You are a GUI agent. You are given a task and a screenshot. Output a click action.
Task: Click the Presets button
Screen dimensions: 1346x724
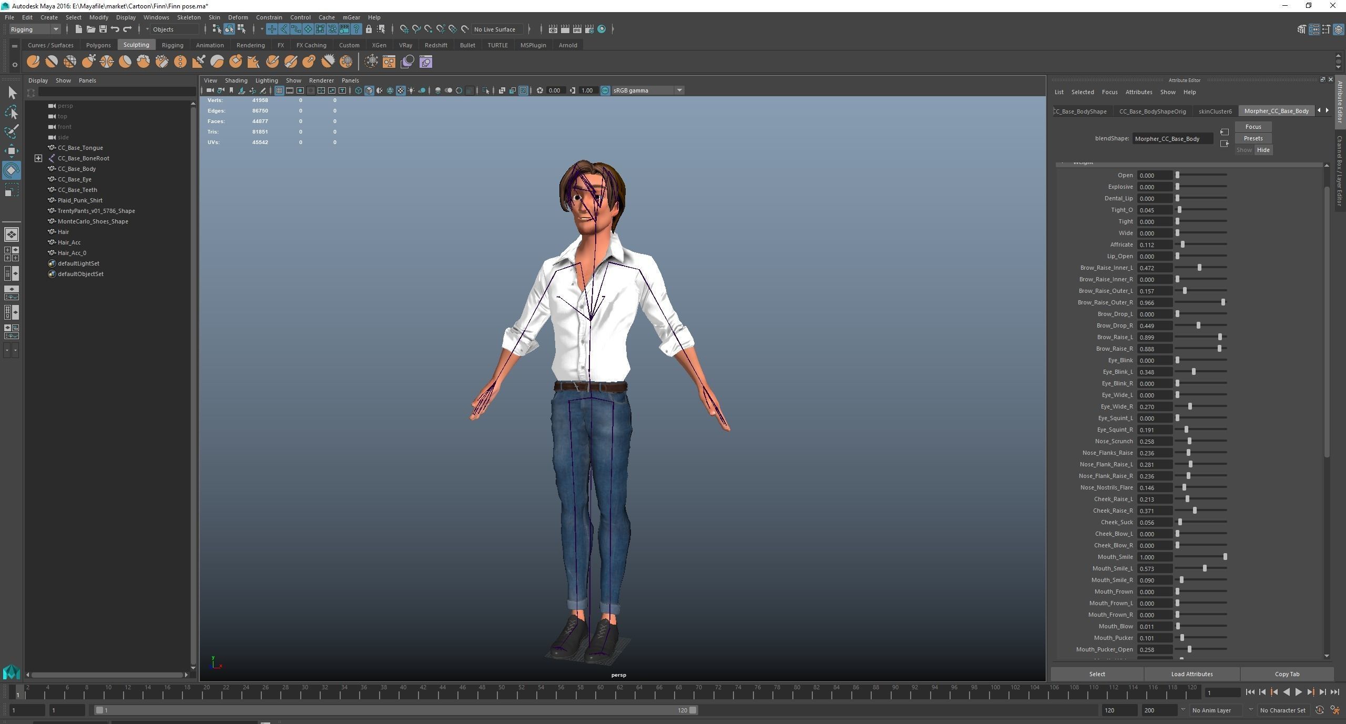click(1253, 138)
